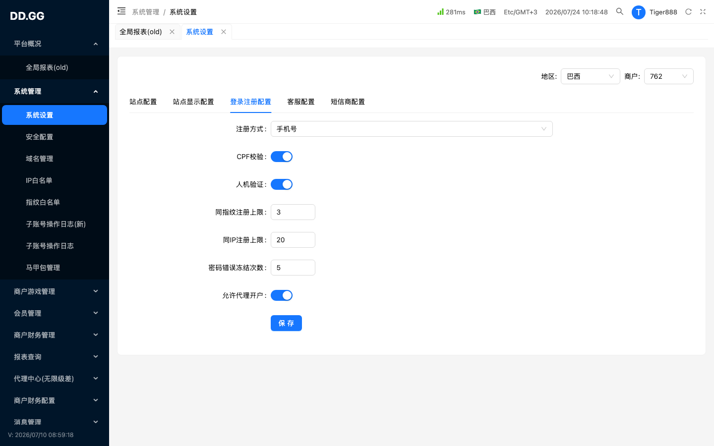Toggle the 人机验证 switch
Screen dimensions: 714x446
pyautogui.click(x=282, y=184)
